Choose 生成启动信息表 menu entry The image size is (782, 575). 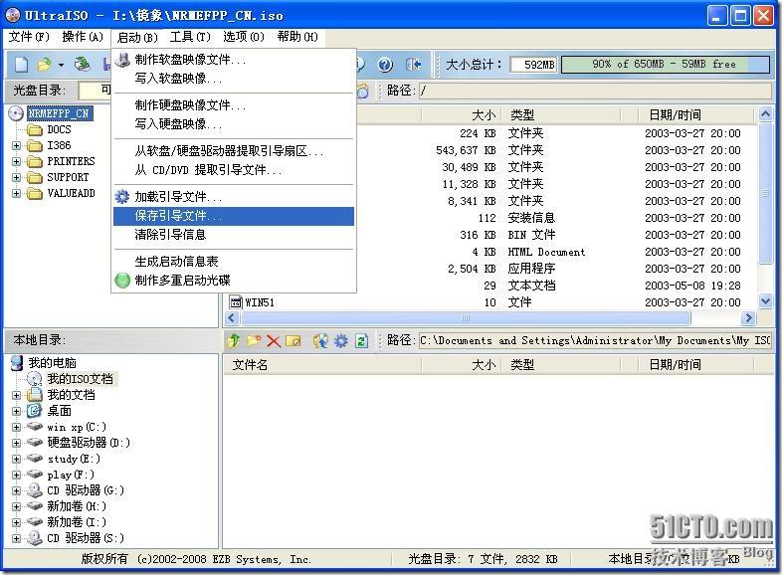[234, 262]
